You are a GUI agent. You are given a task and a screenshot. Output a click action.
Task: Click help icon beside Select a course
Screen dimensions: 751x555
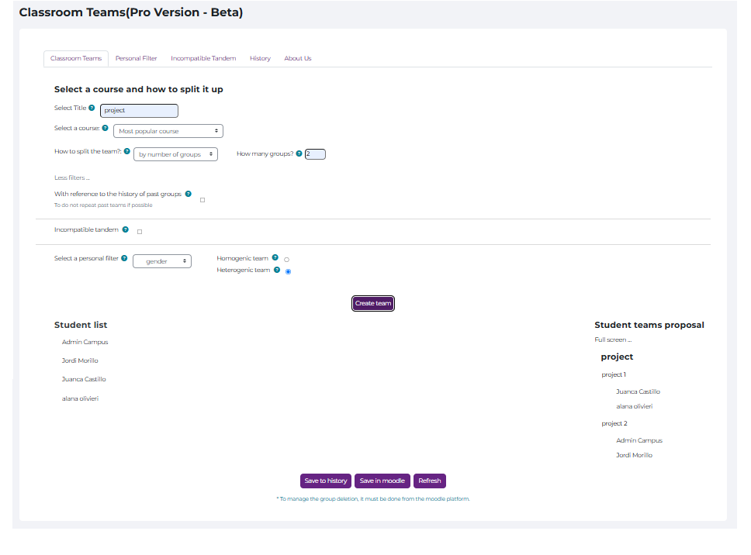click(x=106, y=129)
